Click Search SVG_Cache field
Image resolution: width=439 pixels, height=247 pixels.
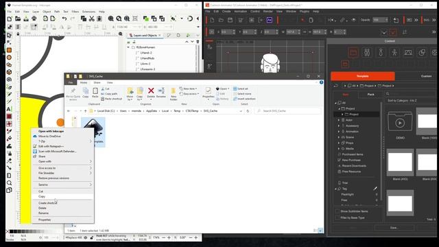(288, 111)
